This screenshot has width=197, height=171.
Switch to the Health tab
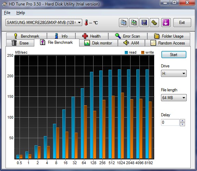(x=92, y=36)
